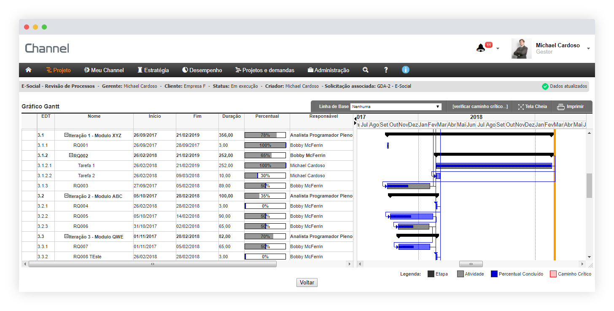Click the Imprimir printer button
The height and width of the screenshot is (311, 614).
point(570,107)
